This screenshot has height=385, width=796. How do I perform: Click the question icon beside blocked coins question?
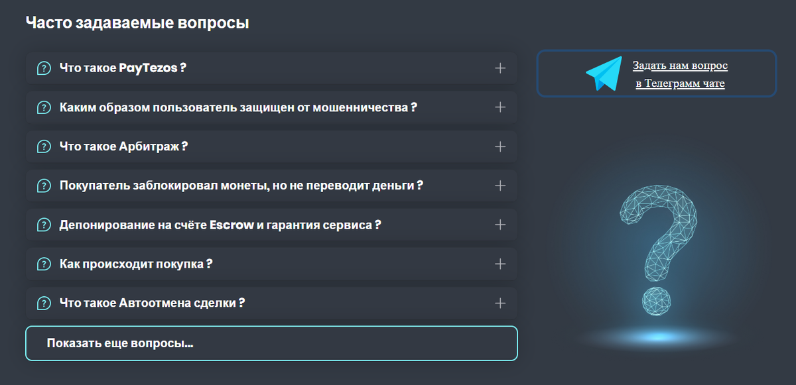pos(43,186)
